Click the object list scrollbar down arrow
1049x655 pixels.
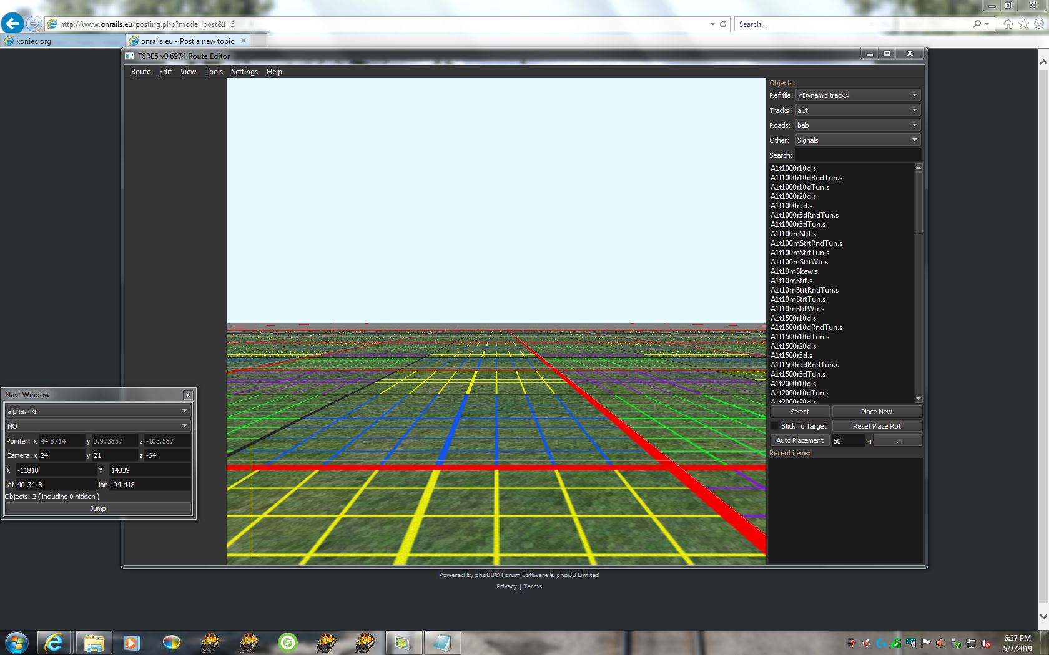click(918, 399)
